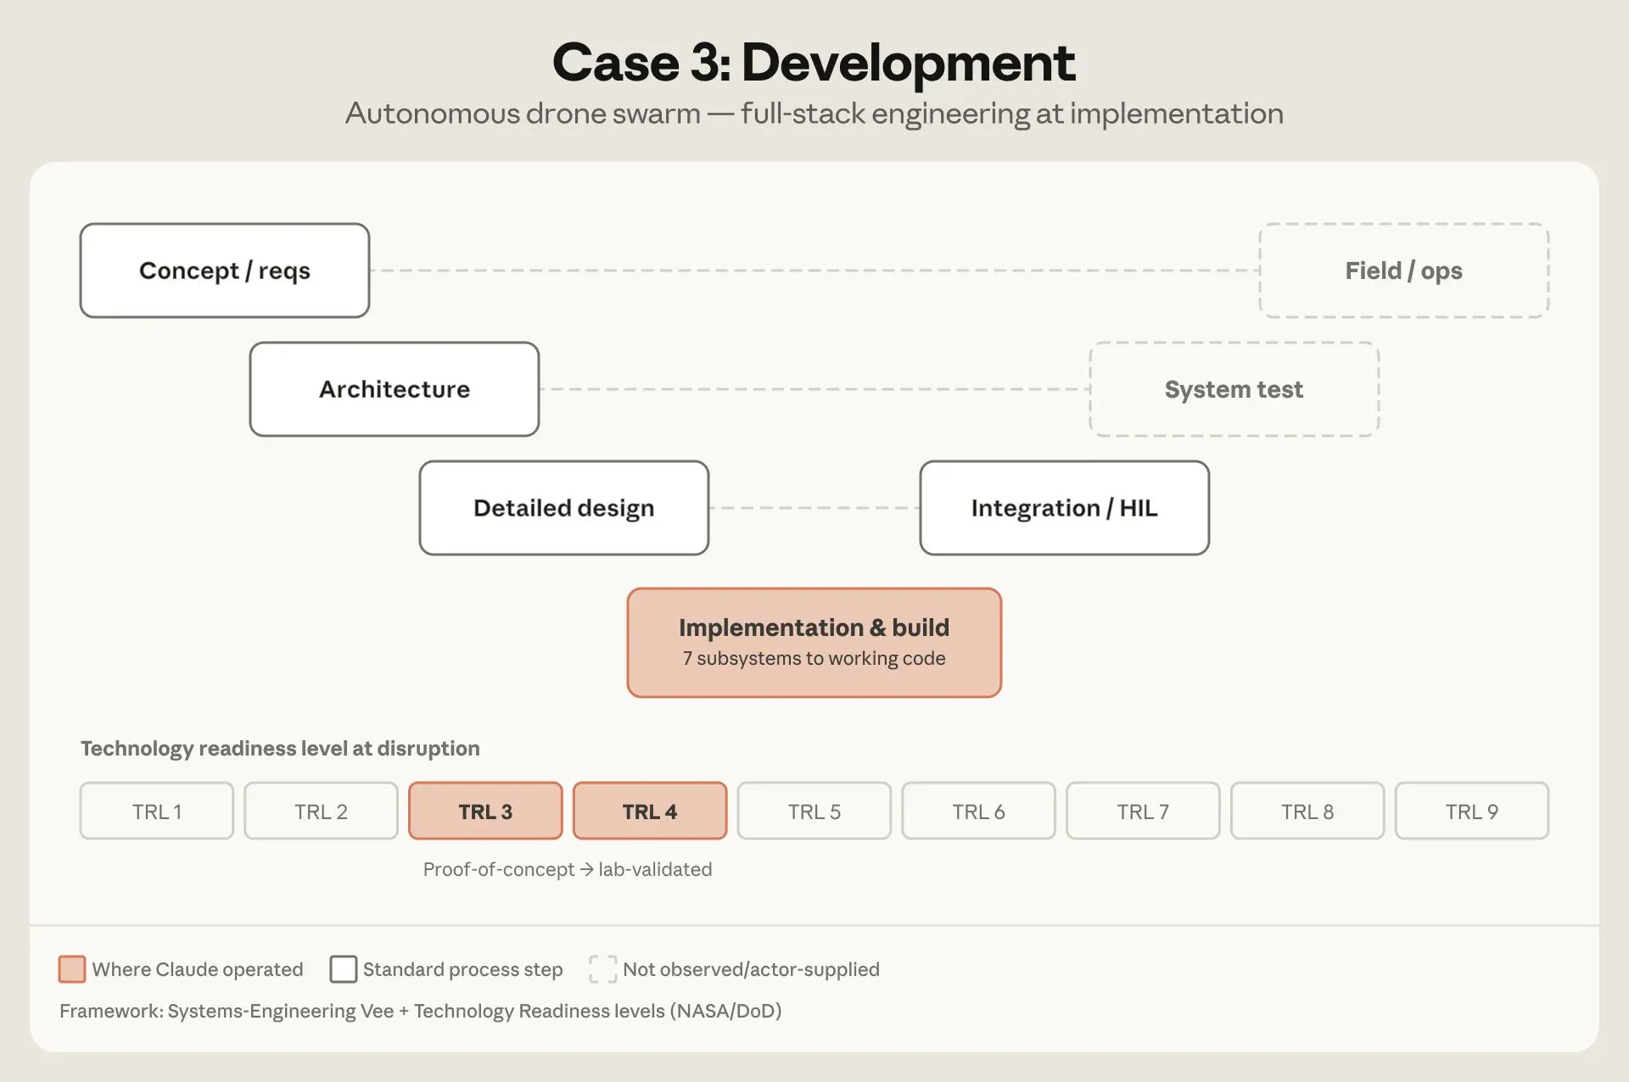The height and width of the screenshot is (1082, 1629).
Task: Click the TRL 2 cell
Action: [x=322, y=811]
